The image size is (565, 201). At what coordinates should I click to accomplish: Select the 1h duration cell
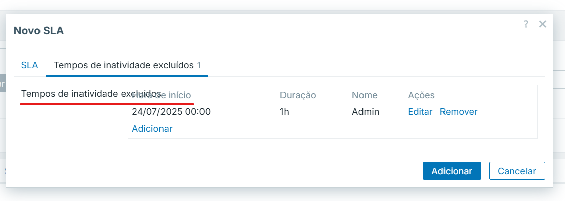point(285,112)
